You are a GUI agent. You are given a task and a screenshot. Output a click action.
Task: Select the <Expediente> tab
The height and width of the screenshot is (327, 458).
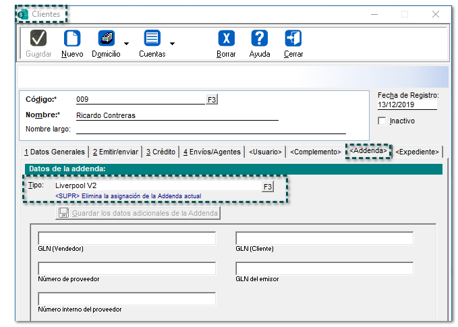418,152
